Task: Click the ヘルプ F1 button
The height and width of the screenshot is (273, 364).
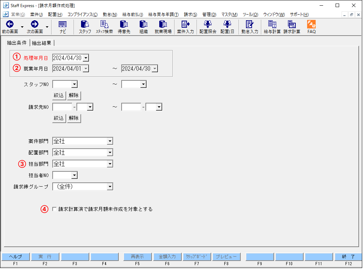Action: pos(16,257)
